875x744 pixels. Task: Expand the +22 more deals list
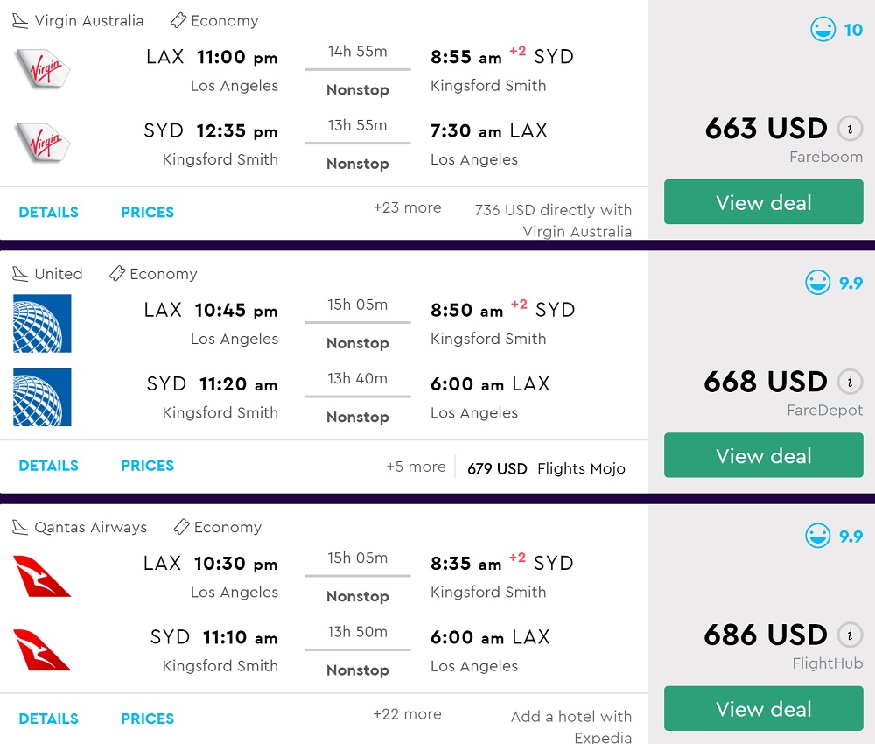407,714
